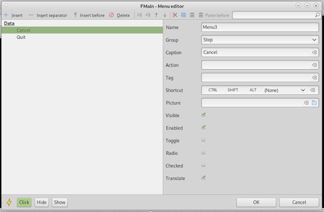Clear the Caption field with its clear icon

(314, 52)
